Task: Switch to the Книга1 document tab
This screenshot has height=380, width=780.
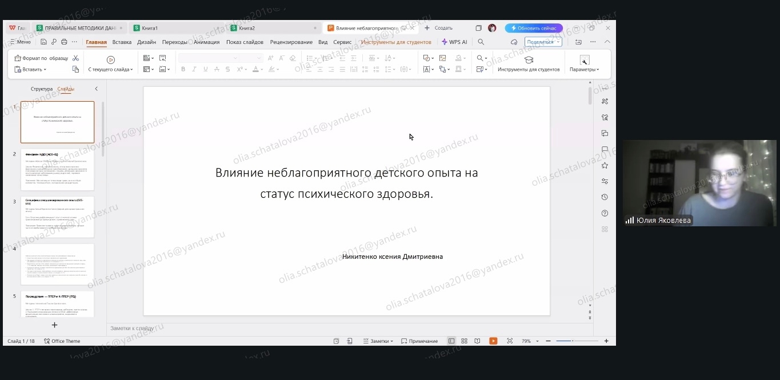Action: pos(150,28)
